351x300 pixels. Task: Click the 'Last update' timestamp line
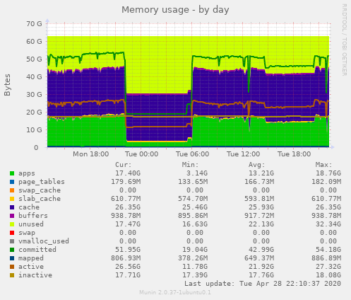point(263,284)
